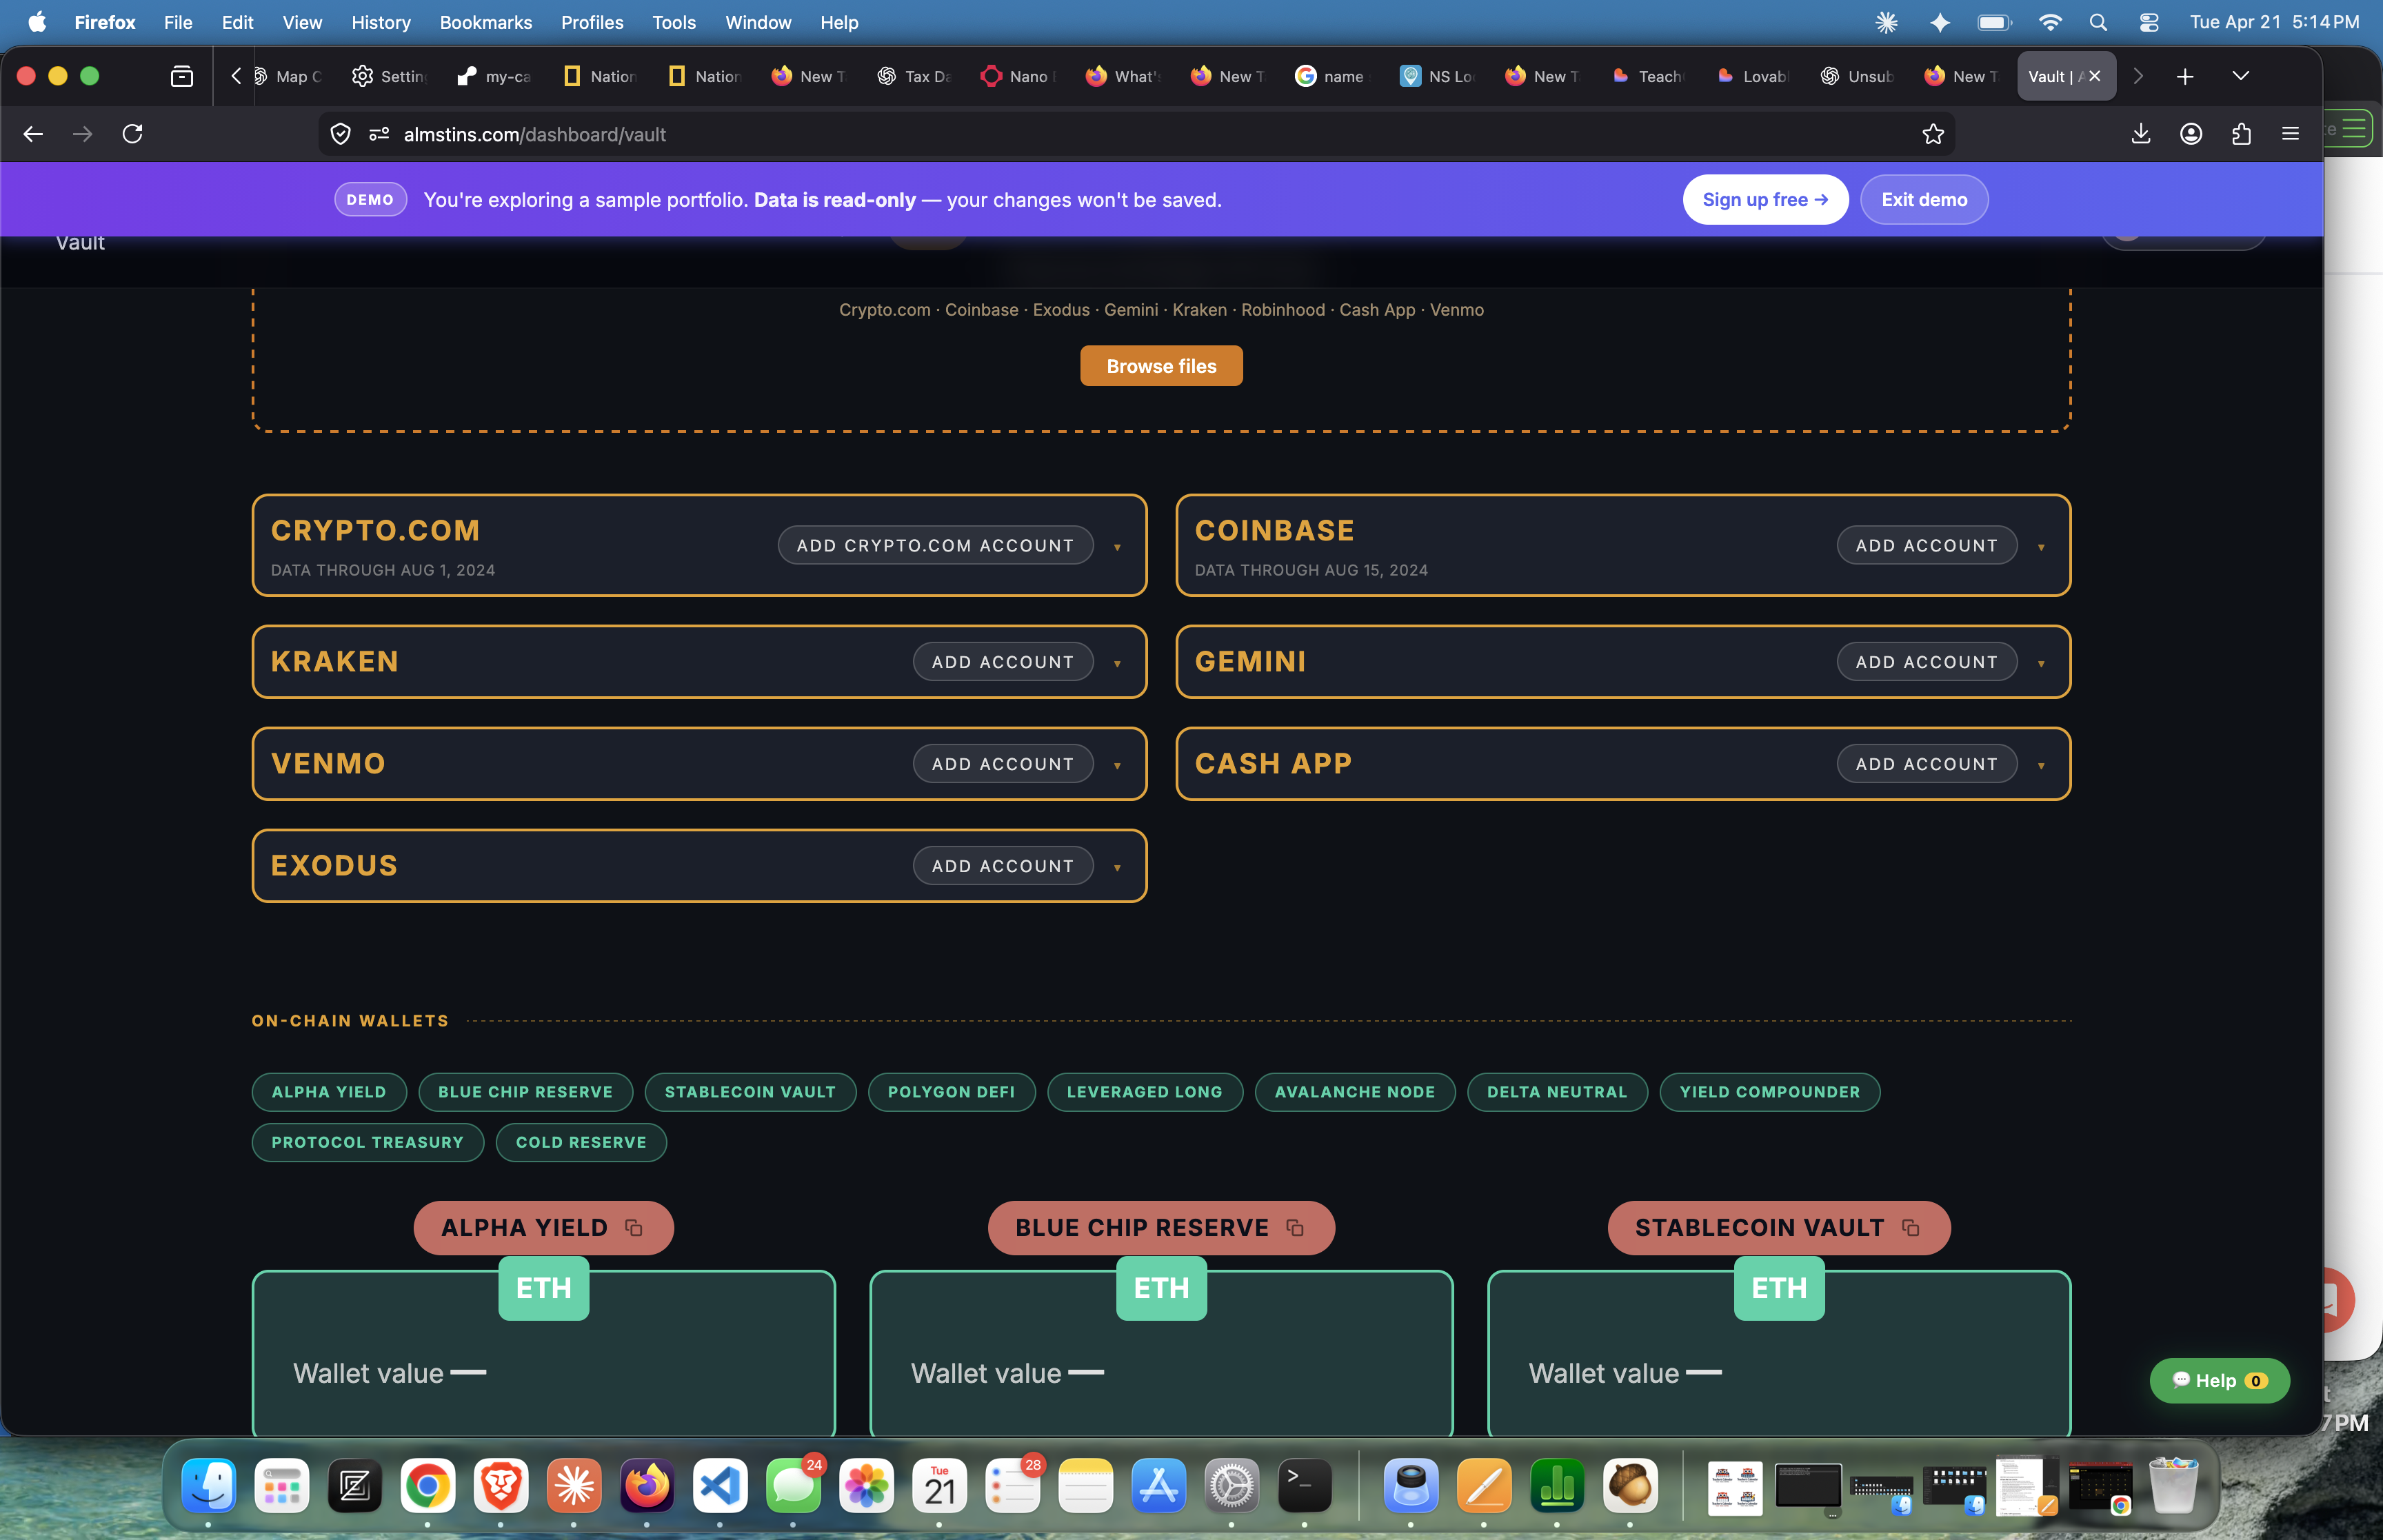Select the Delta Neutral wallet chip

tap(1557, 1092)
